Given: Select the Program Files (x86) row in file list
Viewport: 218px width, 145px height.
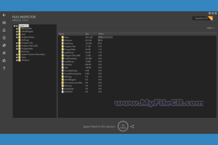Looking at the screenshot, I should (137, 55).
